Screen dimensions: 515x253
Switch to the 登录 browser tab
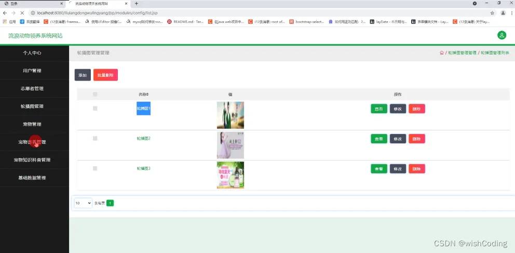32,4
